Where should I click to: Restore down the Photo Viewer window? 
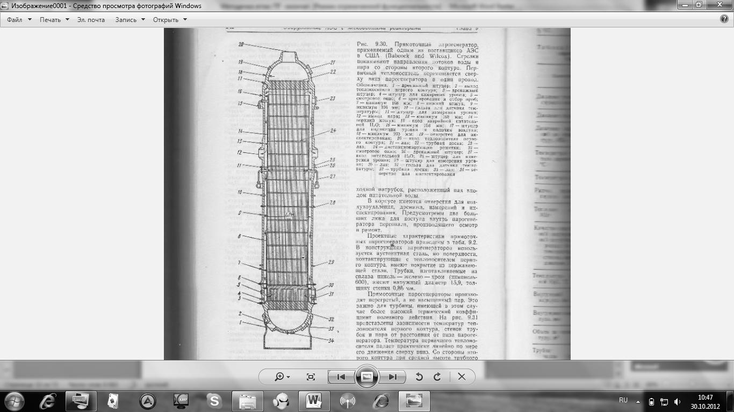coord(699,5)
